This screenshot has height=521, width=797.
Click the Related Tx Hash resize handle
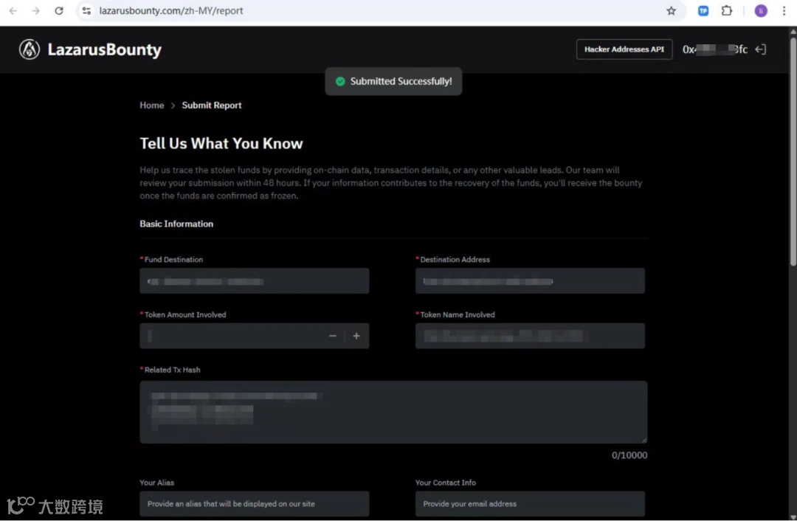click(x=644, y=440)
